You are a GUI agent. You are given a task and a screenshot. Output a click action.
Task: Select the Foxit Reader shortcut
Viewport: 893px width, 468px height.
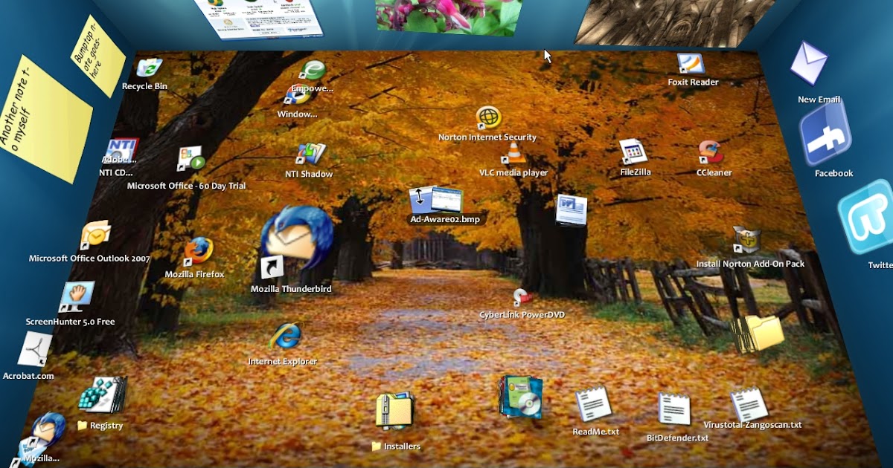(691, 64)
